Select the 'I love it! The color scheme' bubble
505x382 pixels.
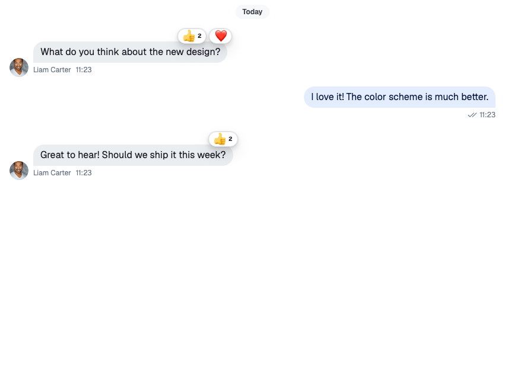click(400, 97)
